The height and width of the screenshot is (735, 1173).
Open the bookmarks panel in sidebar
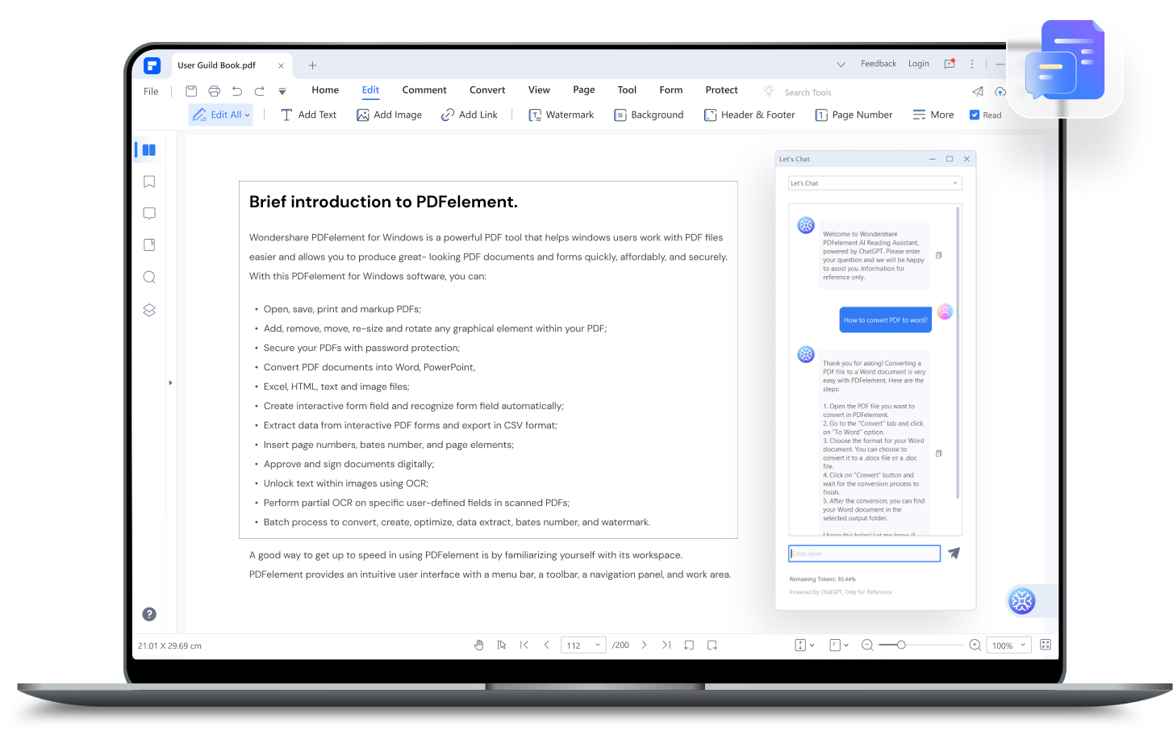[149, 182]
